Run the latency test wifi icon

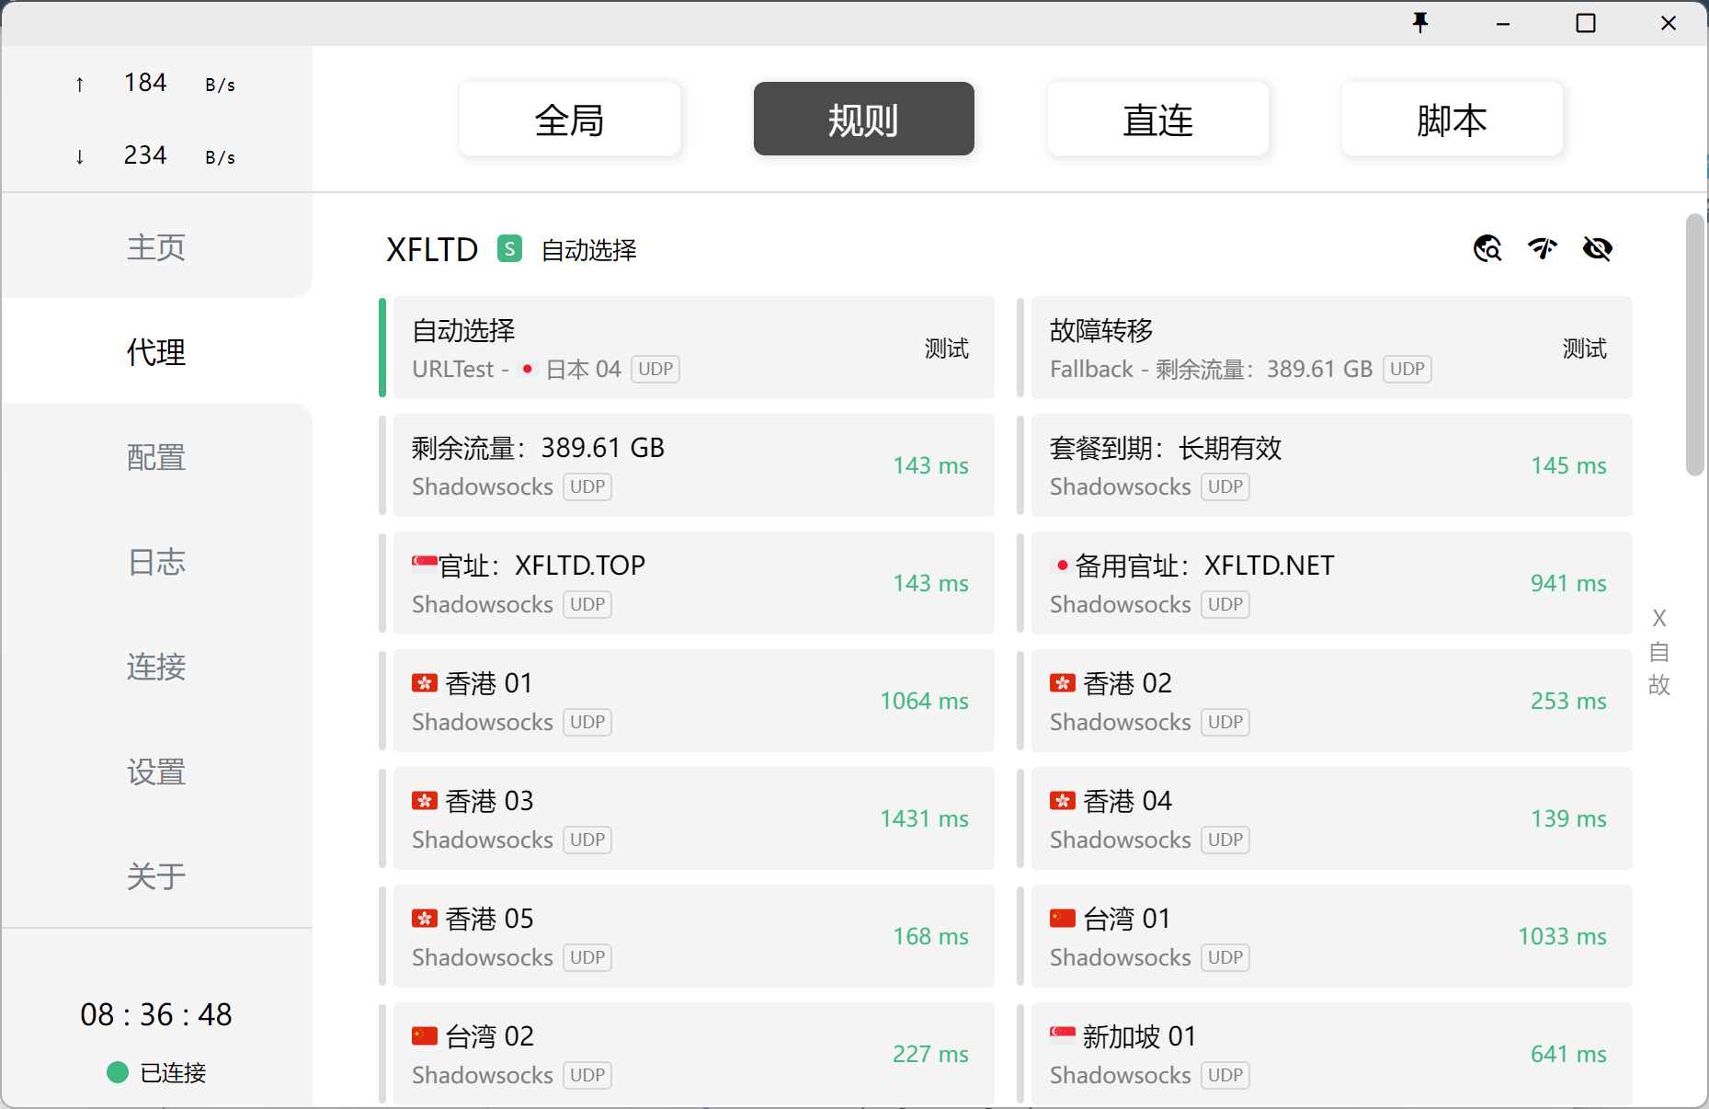point(1543,248)
